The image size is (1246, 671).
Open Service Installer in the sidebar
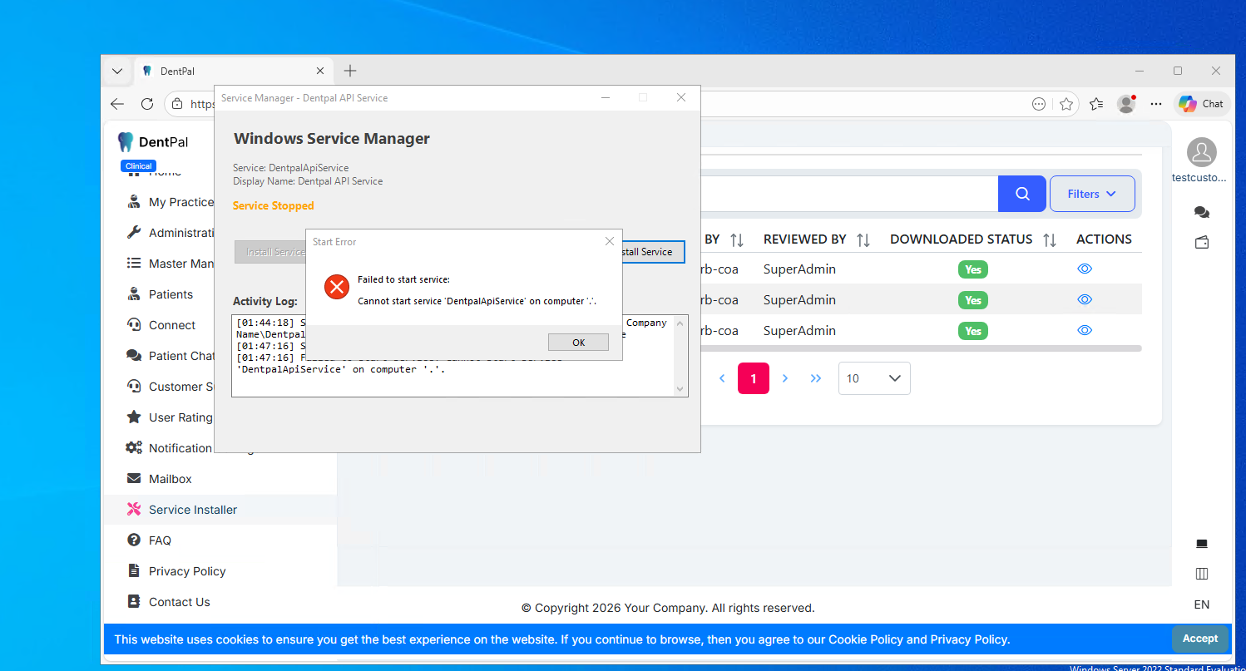coord(192,510)
